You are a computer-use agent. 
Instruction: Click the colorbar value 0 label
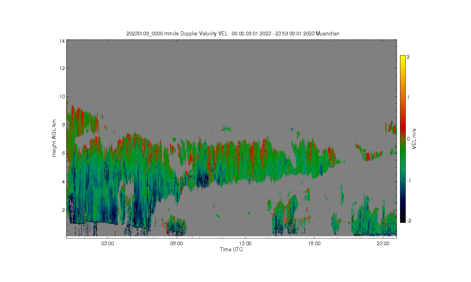tap(408, 139)
